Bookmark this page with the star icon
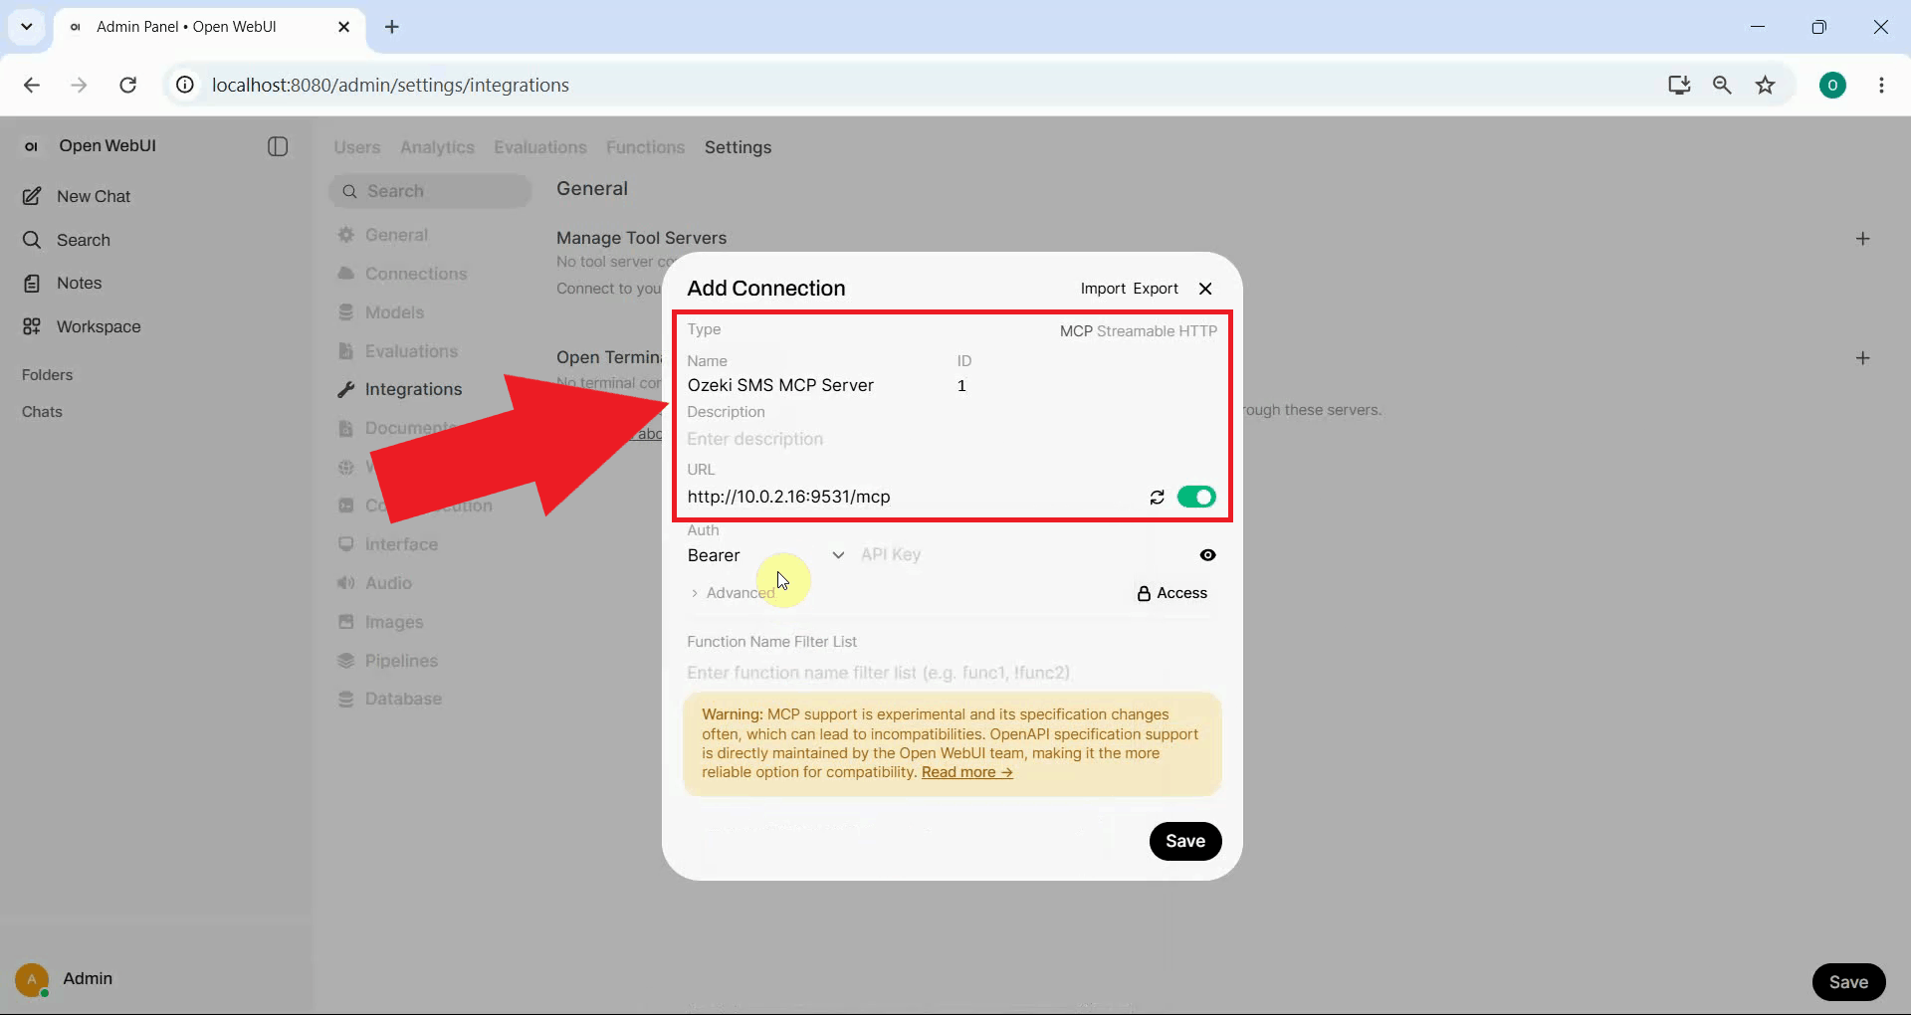The height and width of the screenshot is (1015, 1911). (x=1765, y=86)
